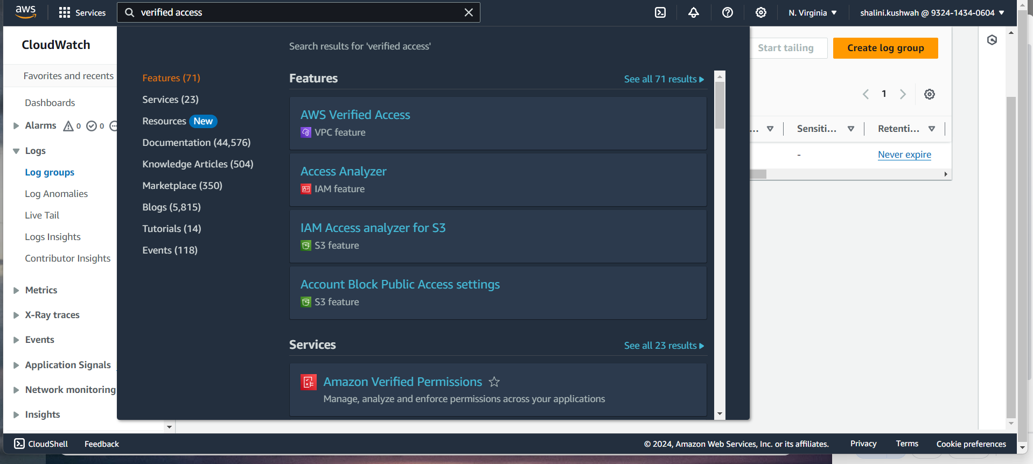
Task: Open the notifications bell
Action: coord(694,12)
